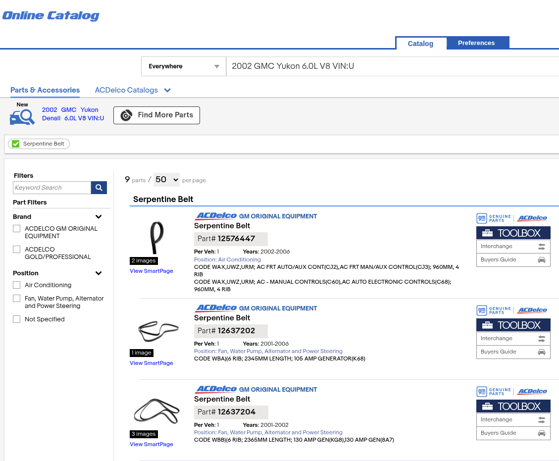Uncheck the Serpentine Belt filter chip

coord(15,144)
